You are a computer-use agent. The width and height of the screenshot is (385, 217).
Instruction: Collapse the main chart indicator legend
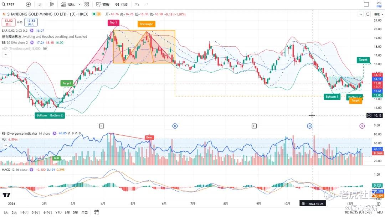pos(5,55)
